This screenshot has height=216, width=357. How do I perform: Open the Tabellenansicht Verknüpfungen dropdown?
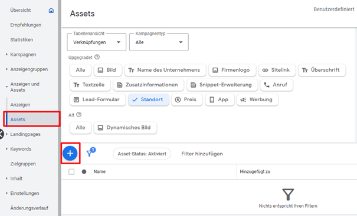tap(97, 42)
